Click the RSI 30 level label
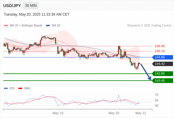The width and height of the screenshot is (174, 118). (x=157, y=106)
